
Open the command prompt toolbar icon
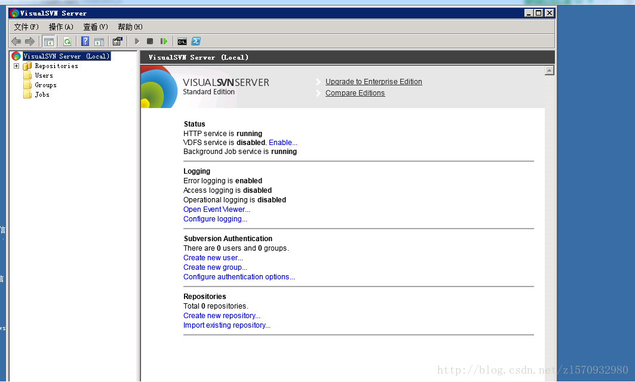(182, 41)
